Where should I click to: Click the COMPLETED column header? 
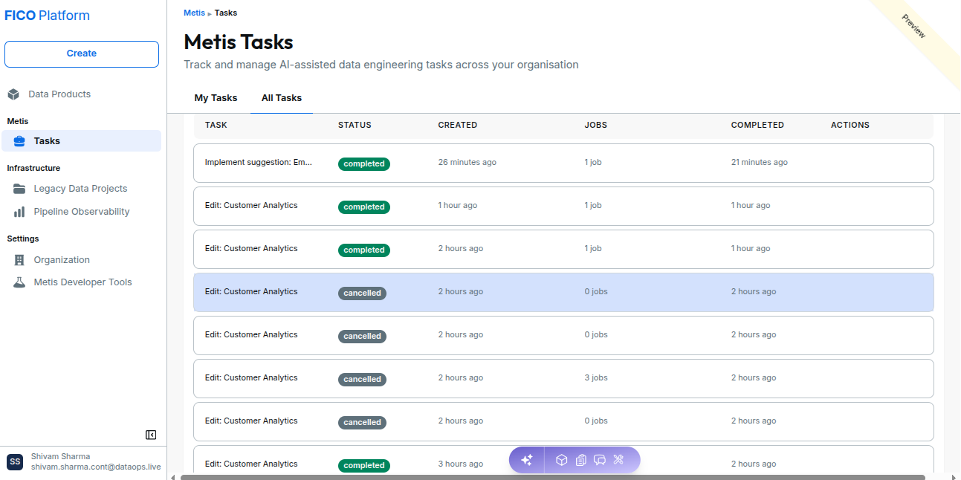point(757,125)
